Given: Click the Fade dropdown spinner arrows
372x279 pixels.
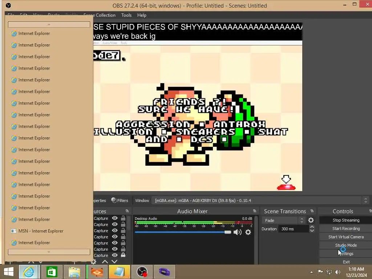Looking at the screenshot, I should coord(302,221).
